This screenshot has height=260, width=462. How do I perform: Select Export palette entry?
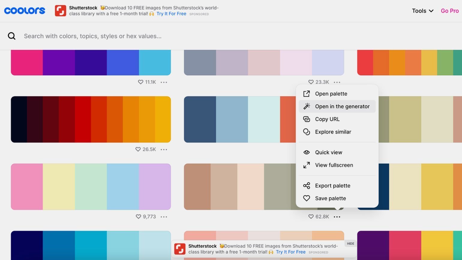click(337, 186)
